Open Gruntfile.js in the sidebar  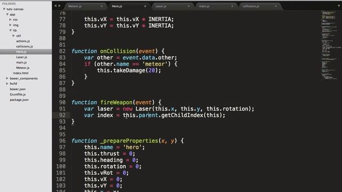point(18,94)
